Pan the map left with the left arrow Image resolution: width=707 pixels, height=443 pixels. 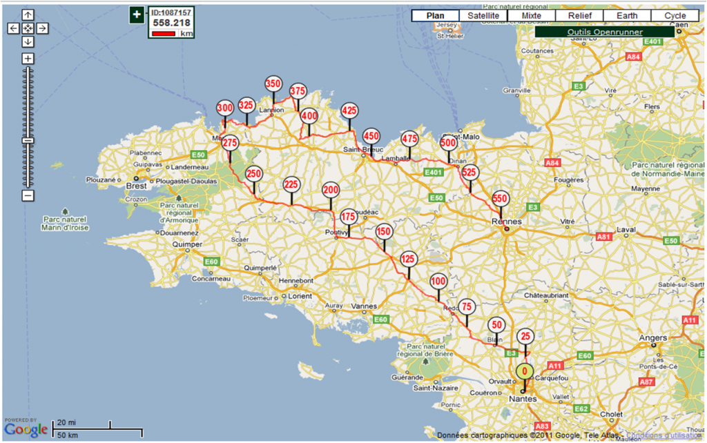(14, 28)
